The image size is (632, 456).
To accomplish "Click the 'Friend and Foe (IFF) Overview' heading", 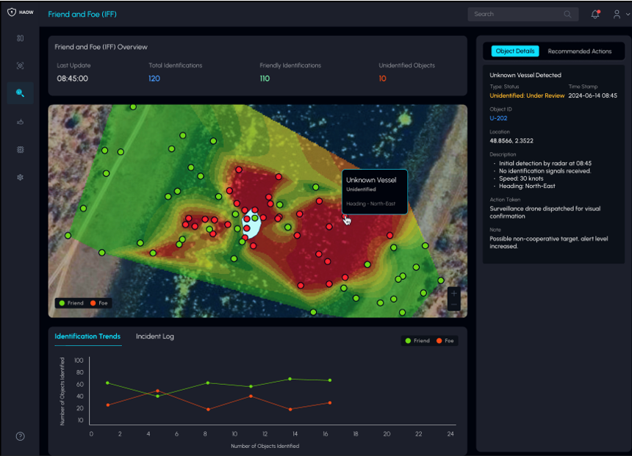I will [x=101, y=47].
